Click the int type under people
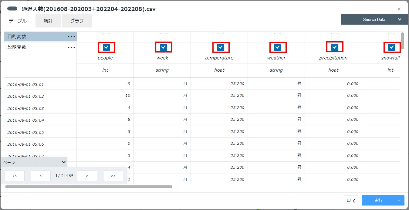 [x=105, y=70]
